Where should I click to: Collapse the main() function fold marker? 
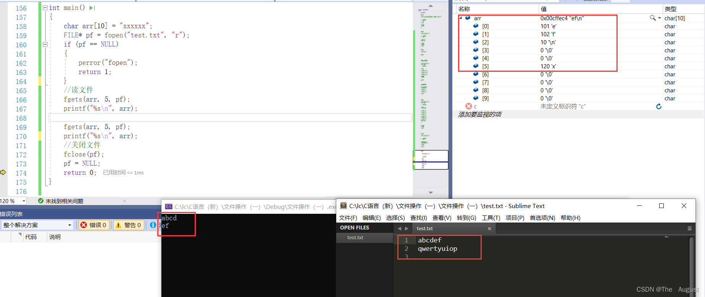45,8
